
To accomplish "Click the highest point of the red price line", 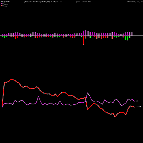I will click(x=11, y=79).
